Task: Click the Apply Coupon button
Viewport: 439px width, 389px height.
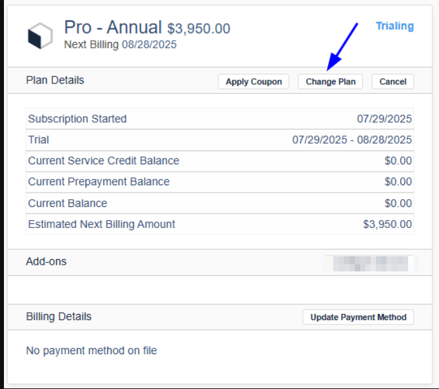Action: click(254, 81)
